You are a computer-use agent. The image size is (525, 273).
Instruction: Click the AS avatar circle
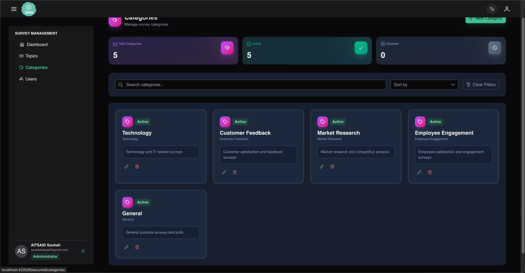point(21,251)
